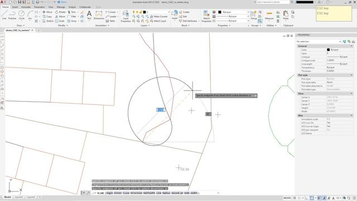
Task: Select the Text annotation tool
Action: coord(89,15)
